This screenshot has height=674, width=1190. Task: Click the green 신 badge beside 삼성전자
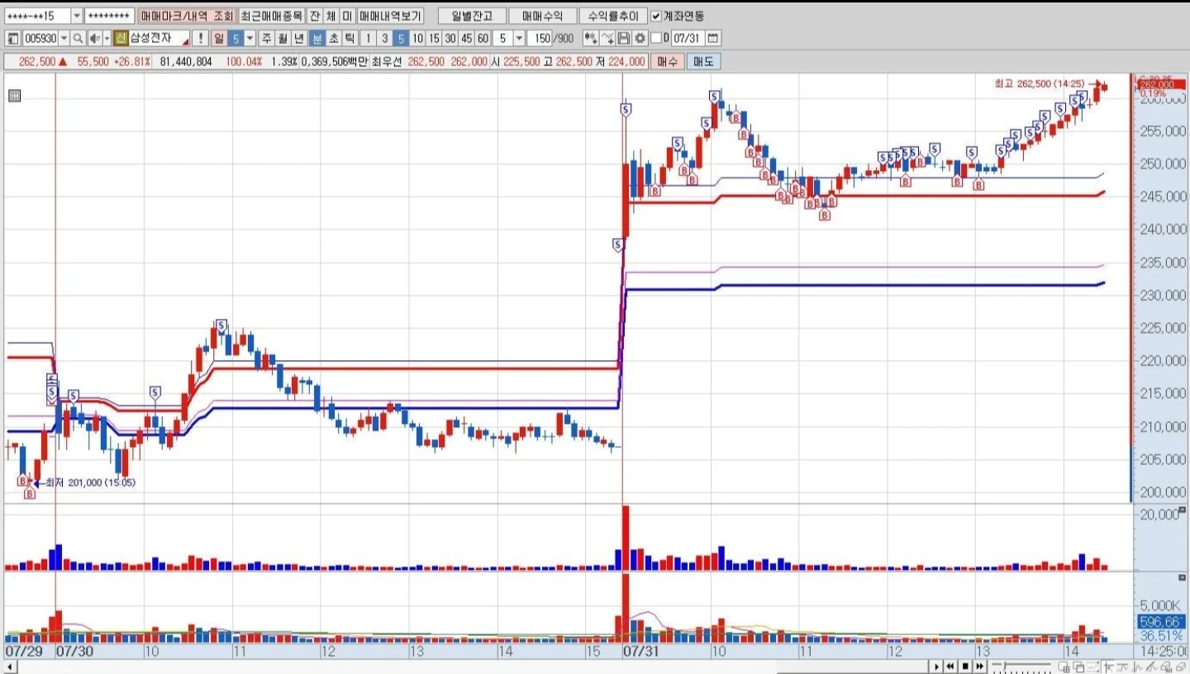(121, 38)
